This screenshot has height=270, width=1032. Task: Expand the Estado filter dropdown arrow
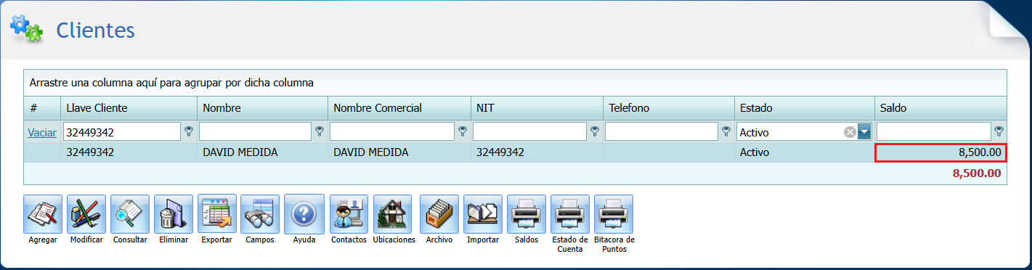(x=864, y=132)
